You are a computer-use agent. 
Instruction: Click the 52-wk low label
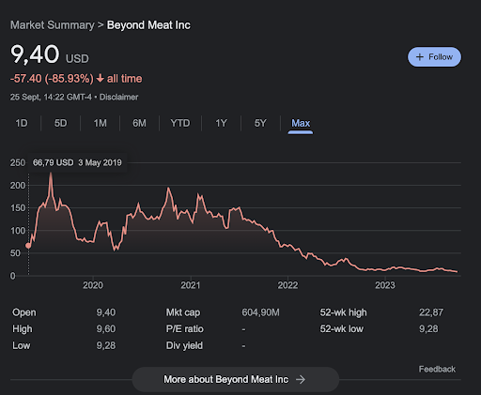click(342, 329)
